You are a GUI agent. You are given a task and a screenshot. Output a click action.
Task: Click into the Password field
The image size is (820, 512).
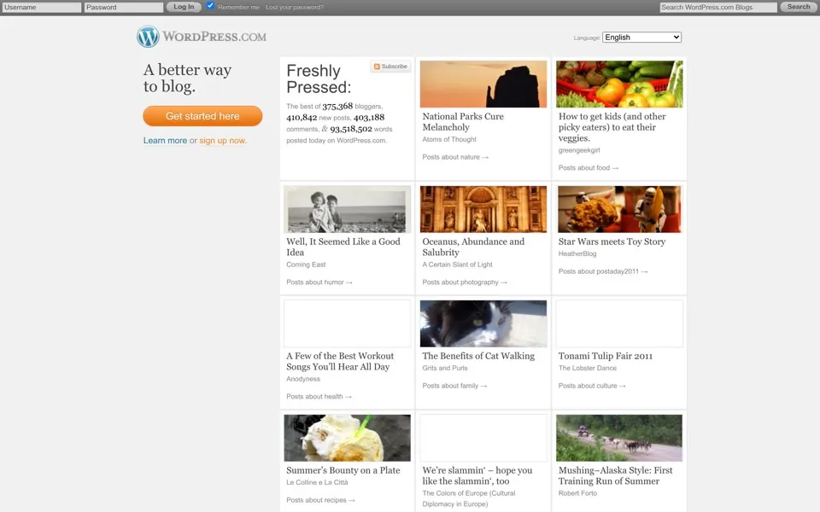[123, 8]
